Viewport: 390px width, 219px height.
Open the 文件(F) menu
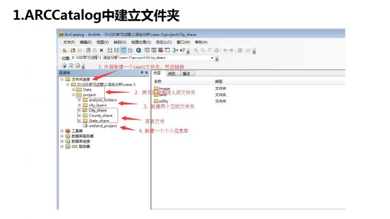[69, 42]
